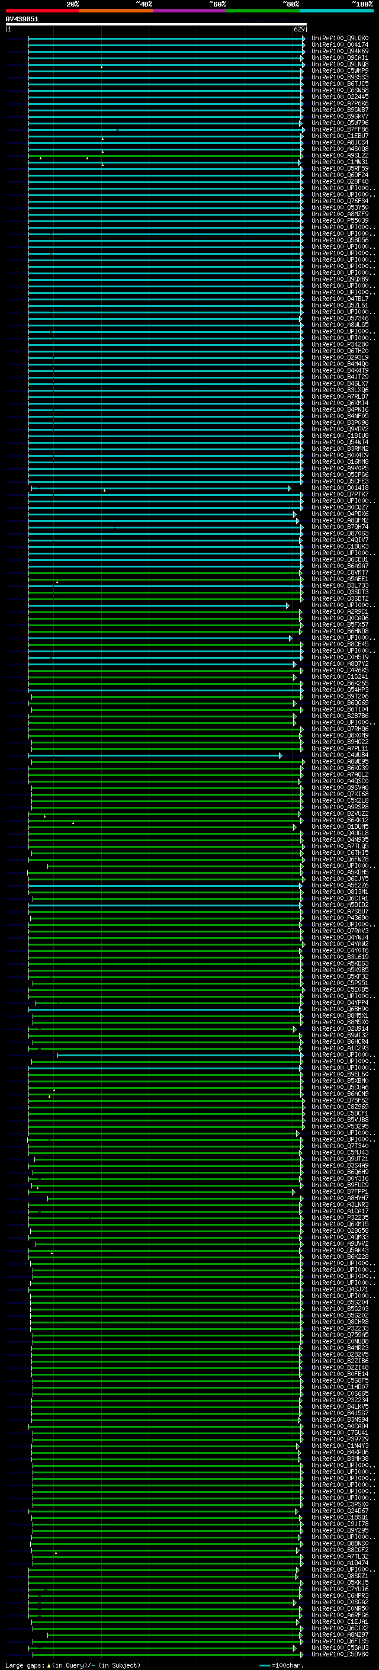
Task: Open hit UniRef100_C0SGA2
Action: [x=340, y=1602]
